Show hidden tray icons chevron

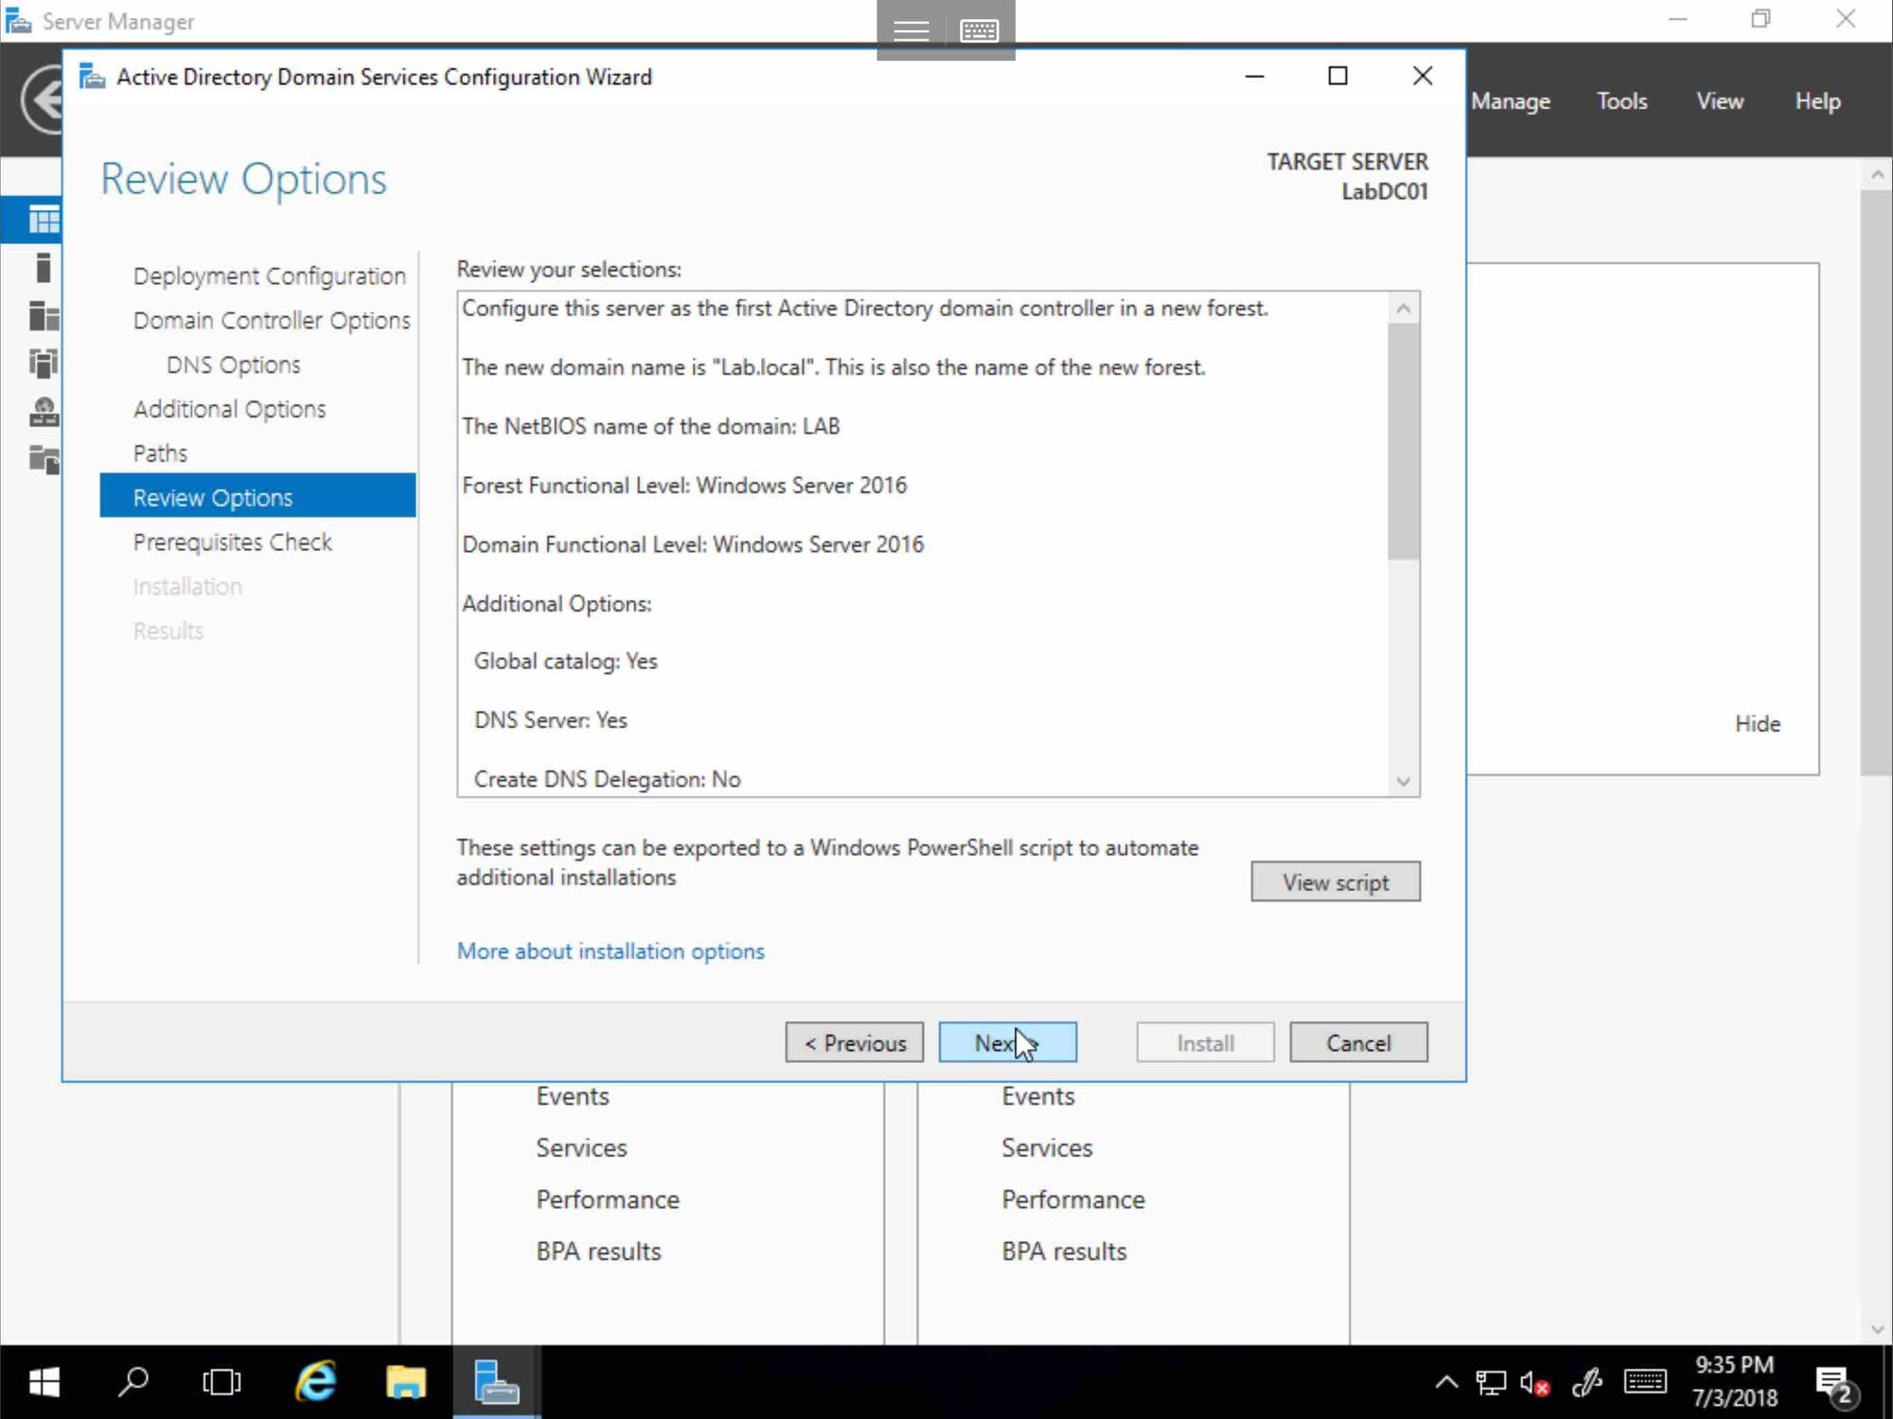1446,1382
